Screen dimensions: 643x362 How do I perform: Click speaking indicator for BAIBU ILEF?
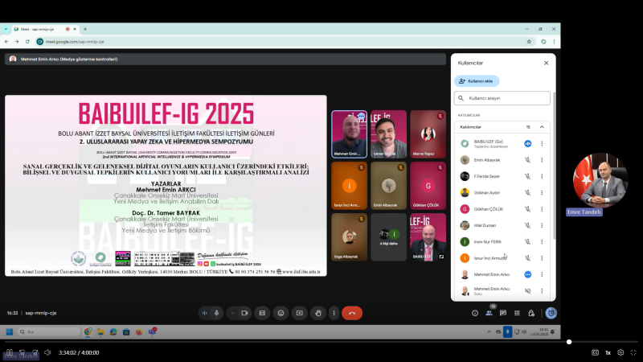pos(528,144)
